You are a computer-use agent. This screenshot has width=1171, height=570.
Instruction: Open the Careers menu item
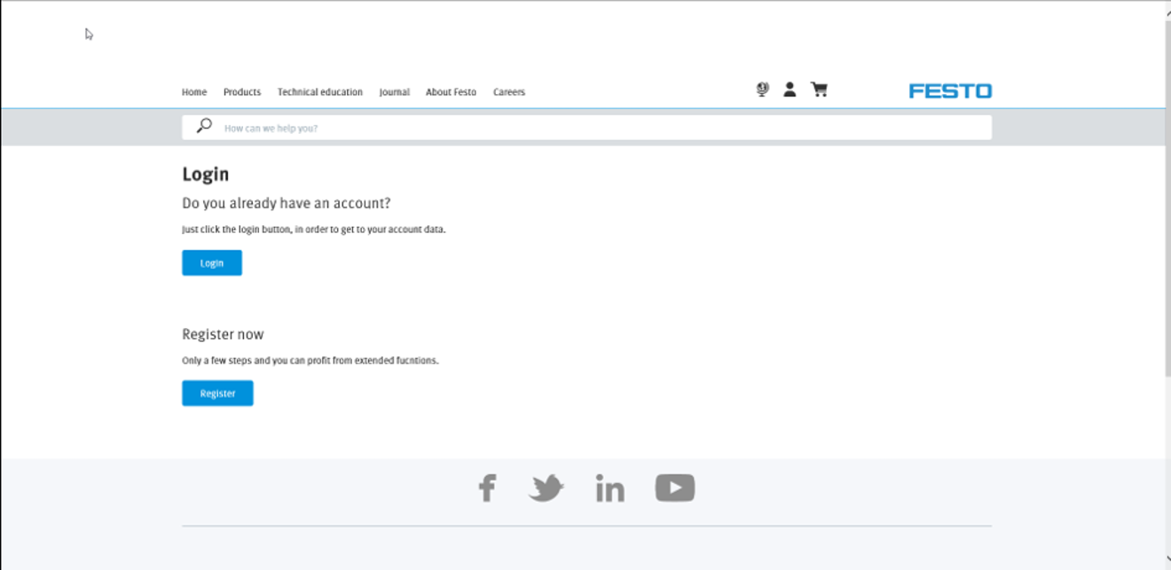click(509, 92)
